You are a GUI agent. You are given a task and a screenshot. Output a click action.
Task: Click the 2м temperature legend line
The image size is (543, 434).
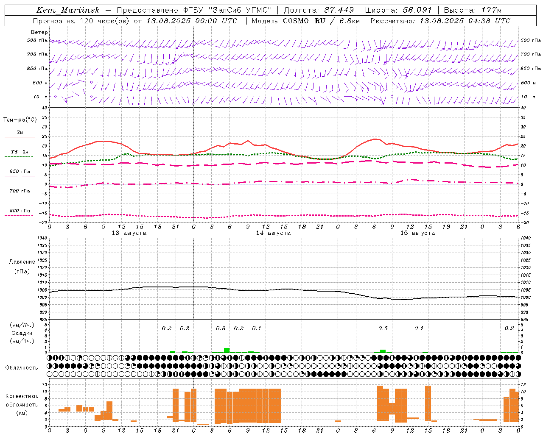click(20, 137)
